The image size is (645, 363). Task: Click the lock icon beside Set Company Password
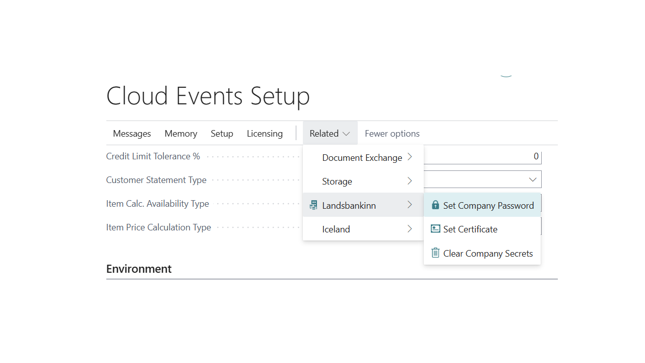point(435,205)
